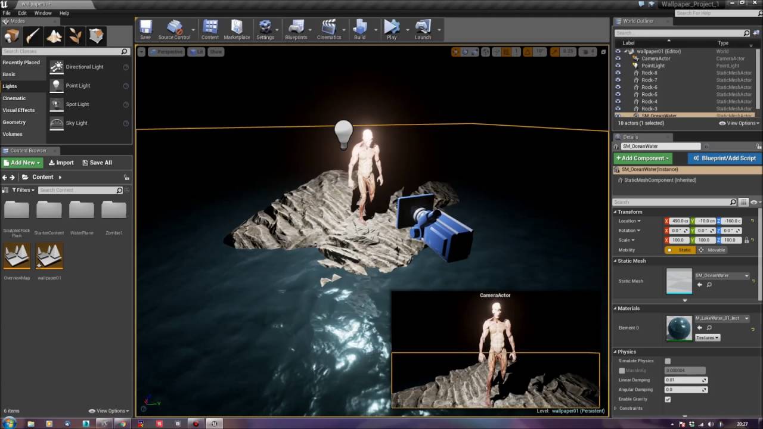Click the Add Component button

(x=643, y=158)
